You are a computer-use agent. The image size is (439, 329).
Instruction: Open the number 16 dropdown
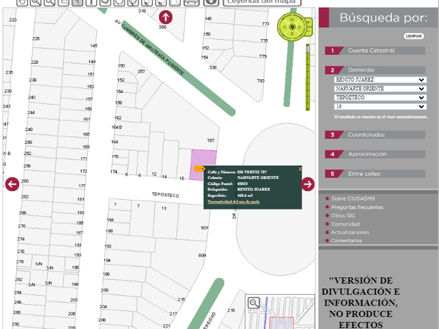pyautogui.click(x=380, y=107)
